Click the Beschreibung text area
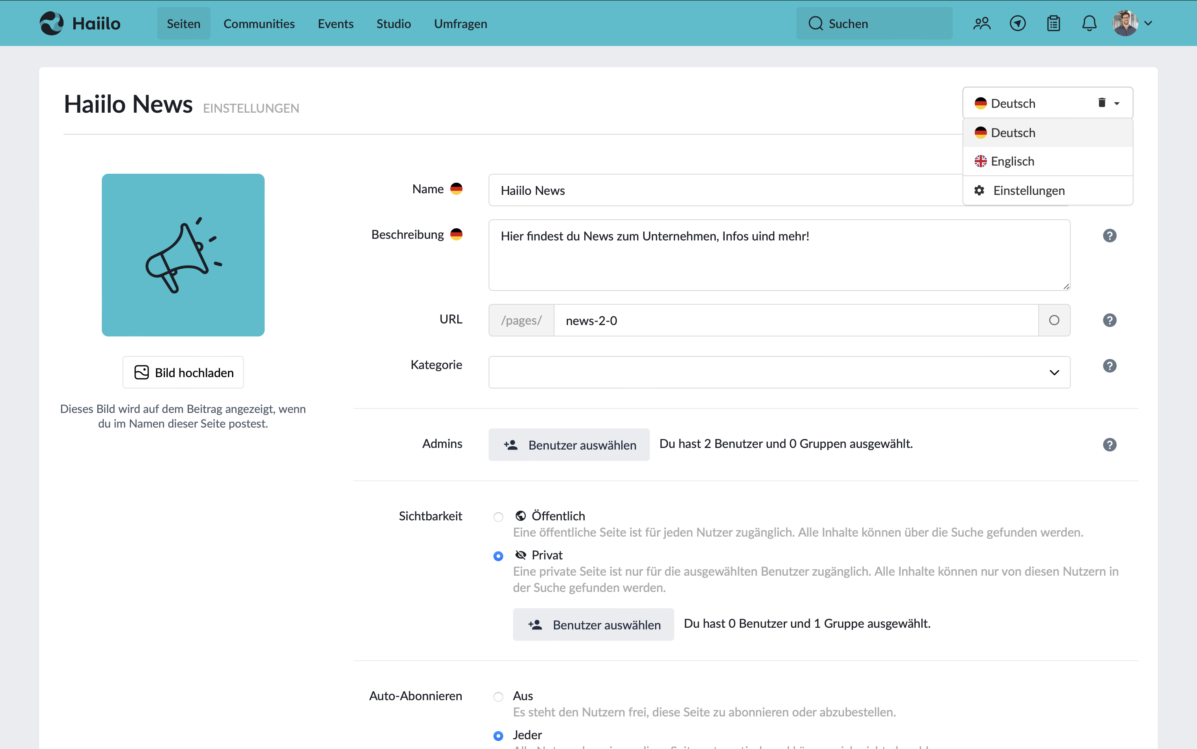 [779, 255]
